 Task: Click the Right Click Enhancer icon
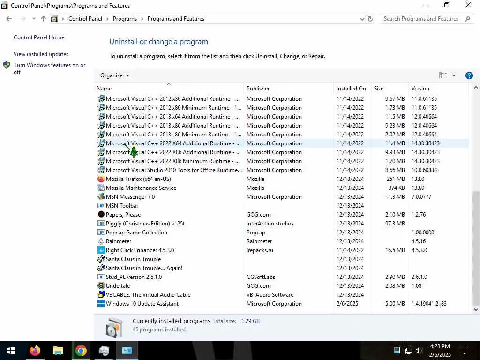101,250
